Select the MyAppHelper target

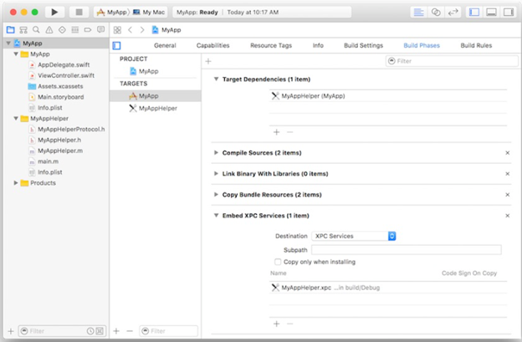[155, 108]
